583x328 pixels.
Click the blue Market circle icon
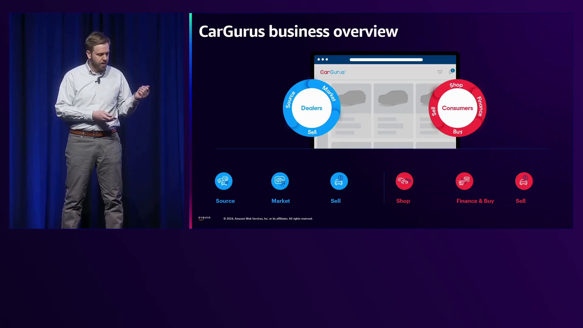[280, 181]
